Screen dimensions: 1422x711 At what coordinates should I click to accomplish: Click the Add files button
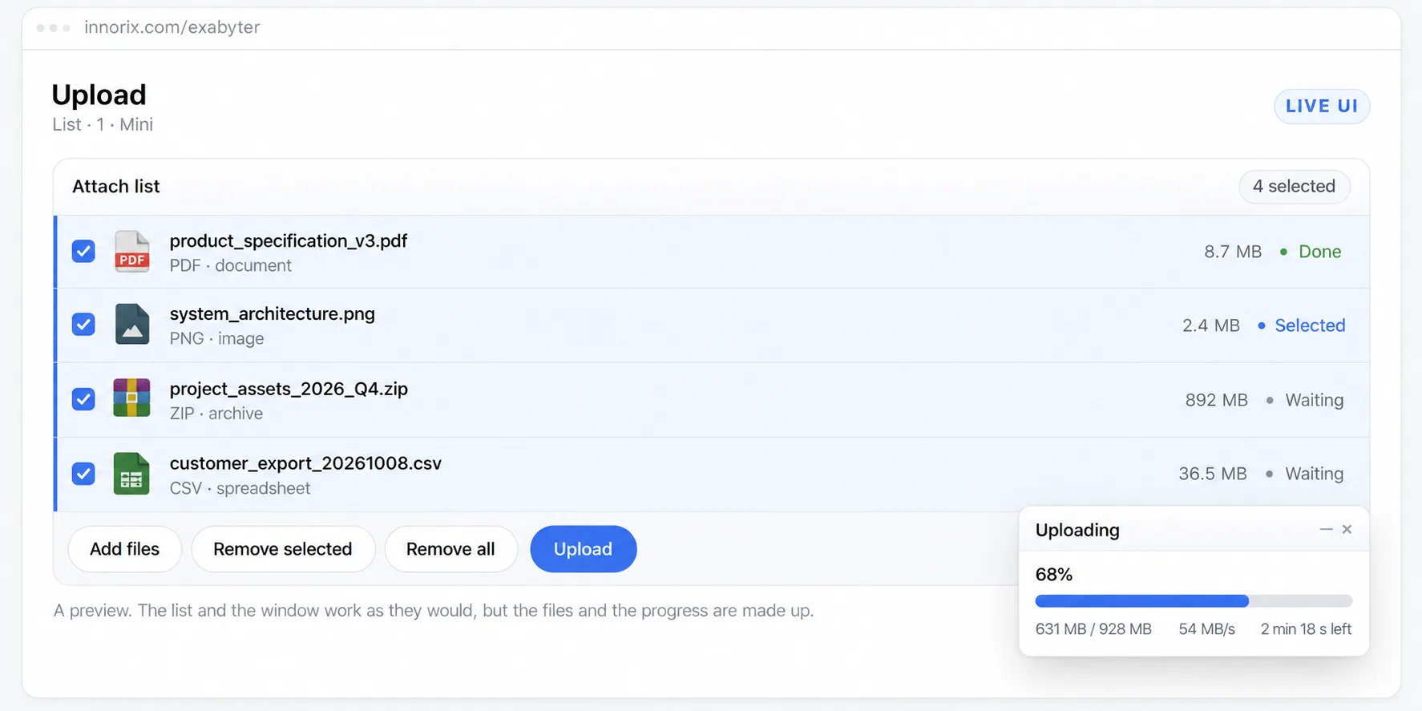click(x=124, y=549)
